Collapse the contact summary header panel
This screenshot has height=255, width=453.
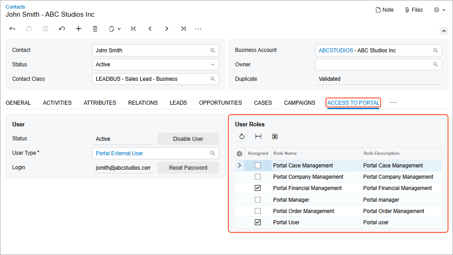click(444, 31)
